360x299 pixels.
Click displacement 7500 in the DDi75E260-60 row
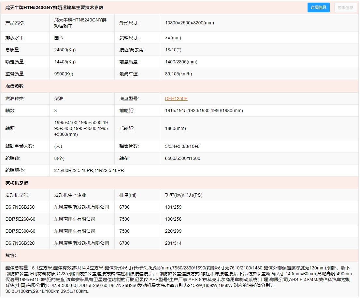click(x=124, y=219)
